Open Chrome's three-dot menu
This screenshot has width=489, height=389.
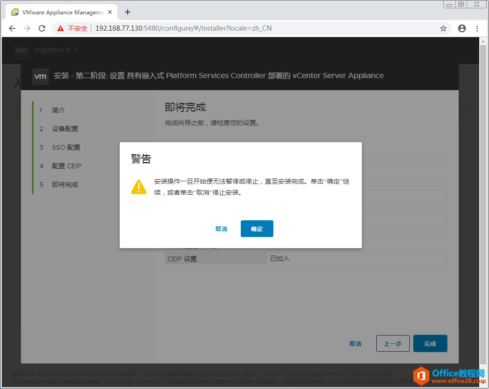477,28
